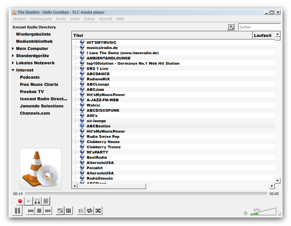
Task: Set the volume slider level
Action: [263, 212]
